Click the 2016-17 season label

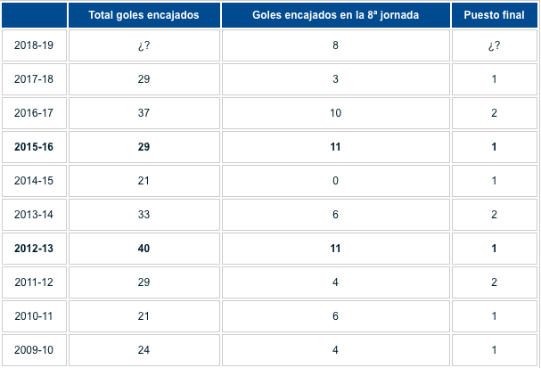point(34,113)
